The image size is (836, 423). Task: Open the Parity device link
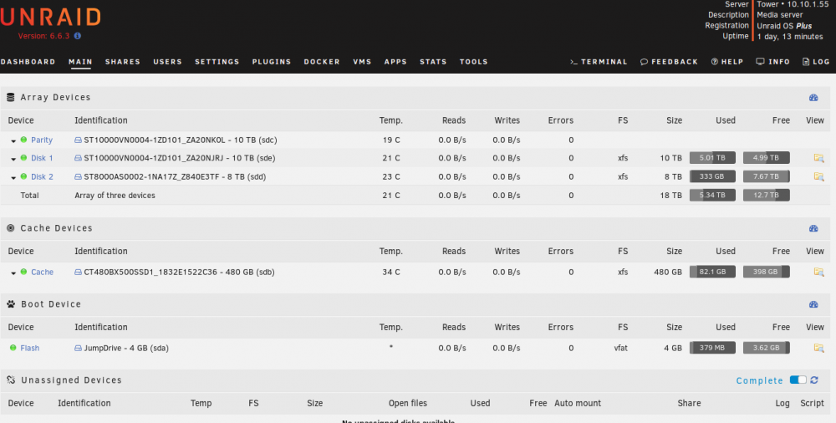tap(42, 140)
